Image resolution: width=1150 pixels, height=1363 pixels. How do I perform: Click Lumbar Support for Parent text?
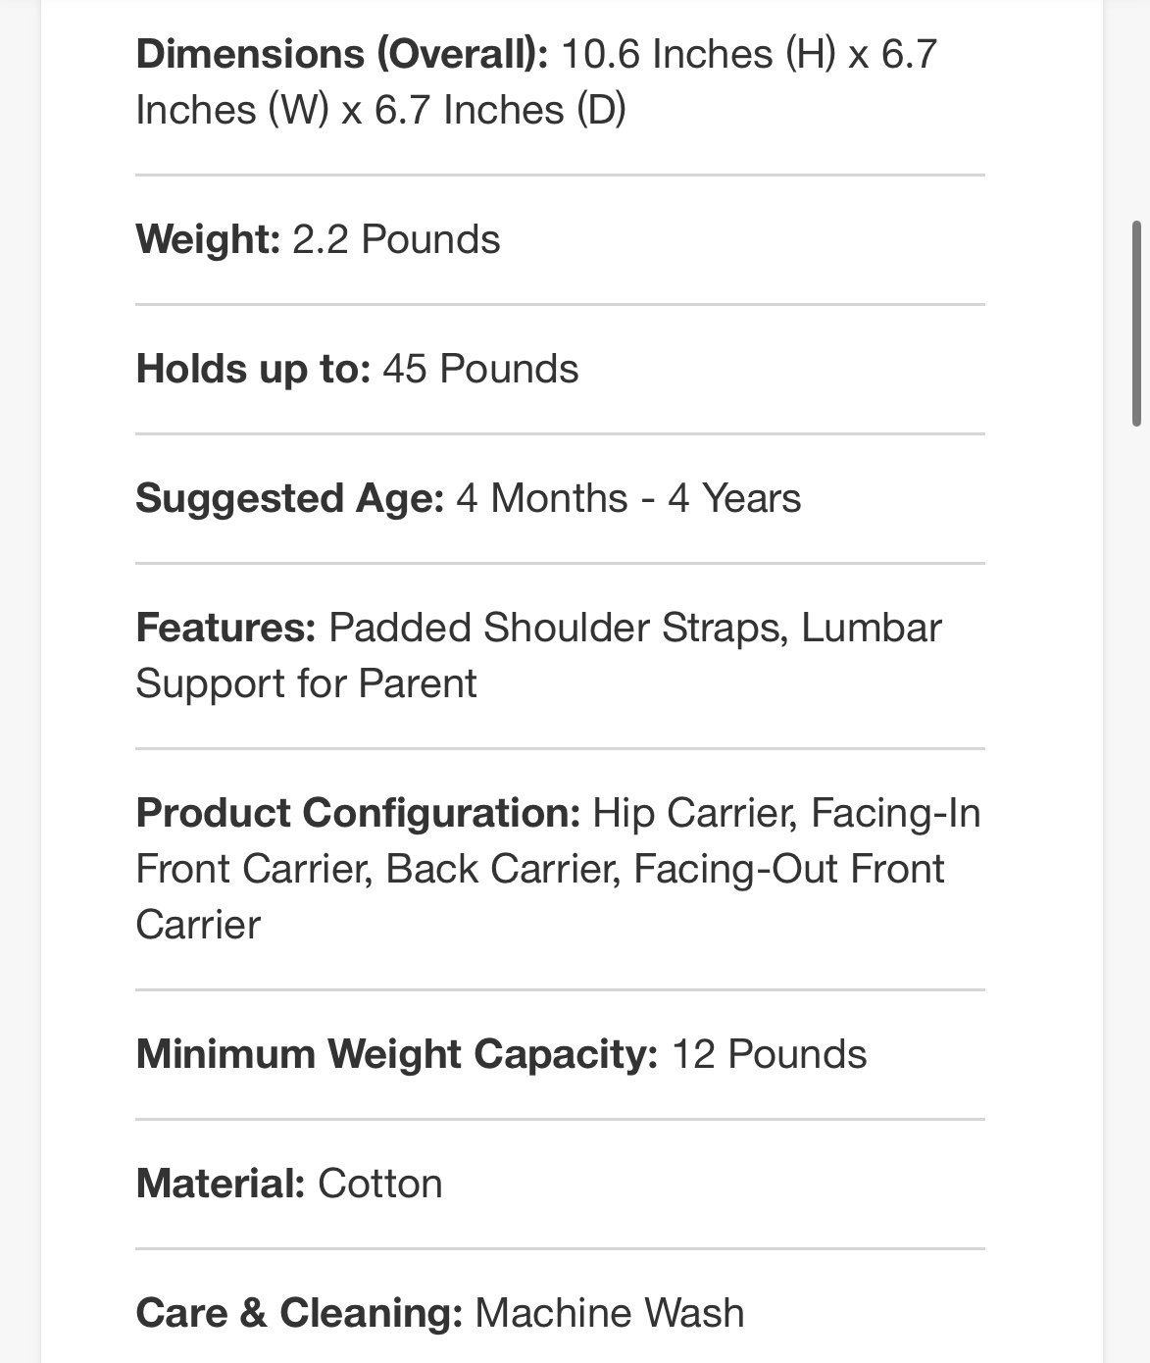coord(538,655)
